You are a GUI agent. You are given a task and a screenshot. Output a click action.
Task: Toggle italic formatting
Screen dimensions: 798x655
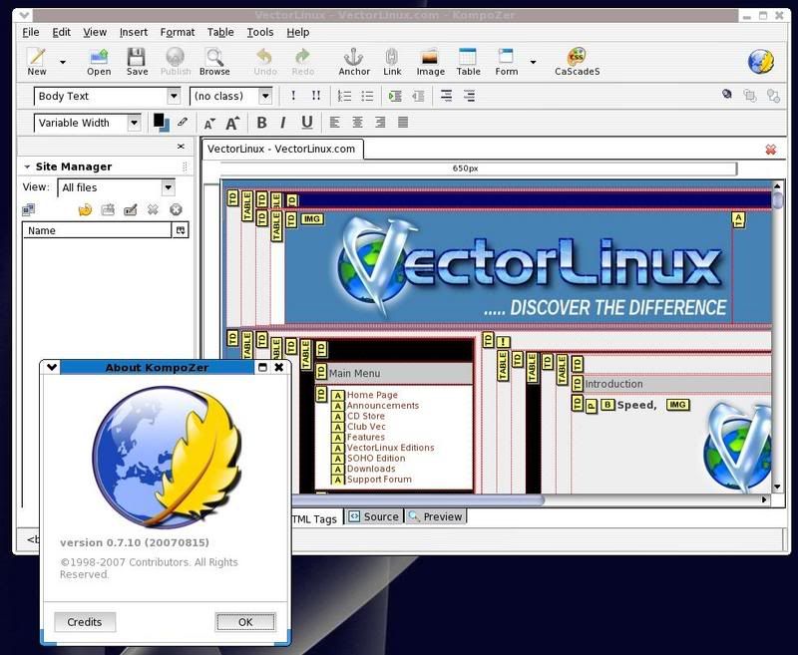[283, 123]
